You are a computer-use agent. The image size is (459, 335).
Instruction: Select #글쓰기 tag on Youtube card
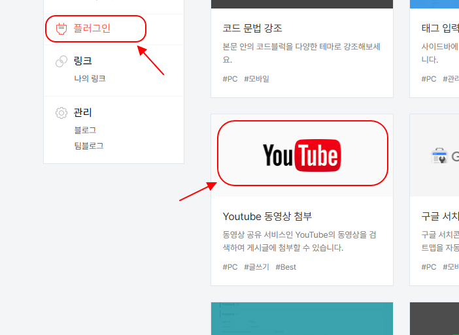click(x=256, y=267)
